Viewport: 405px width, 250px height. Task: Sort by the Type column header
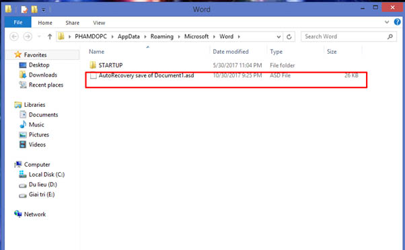coord(276,52)
